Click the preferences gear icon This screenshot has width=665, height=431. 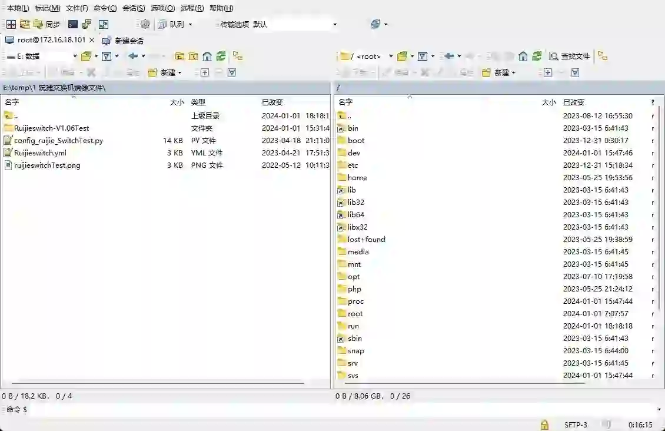(x=145, y=24)
